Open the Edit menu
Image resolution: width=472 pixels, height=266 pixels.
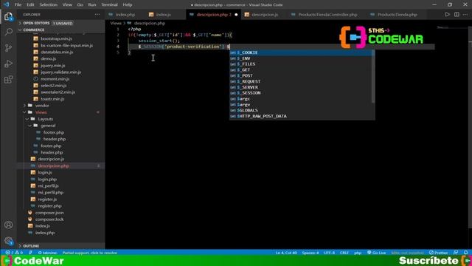pyautogui.click(x=30, y=5)
